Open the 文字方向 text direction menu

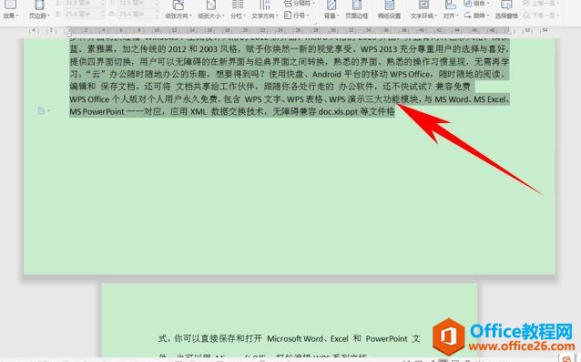click(265, 10)
